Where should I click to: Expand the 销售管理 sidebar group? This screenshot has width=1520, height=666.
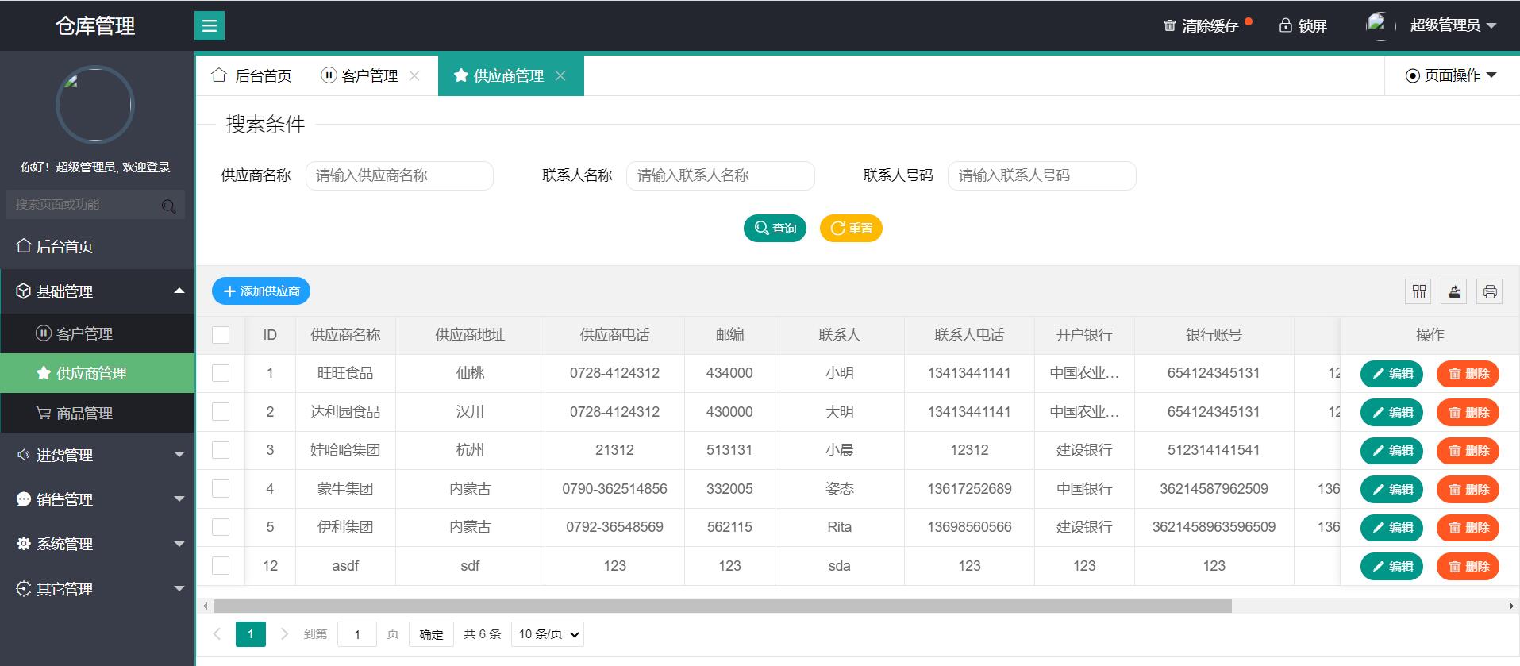click(97, 499)
